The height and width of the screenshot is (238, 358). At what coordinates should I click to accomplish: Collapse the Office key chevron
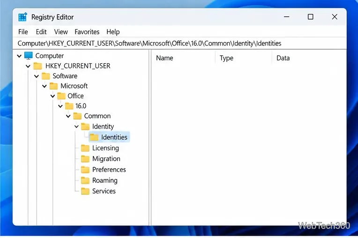(53, 97)
